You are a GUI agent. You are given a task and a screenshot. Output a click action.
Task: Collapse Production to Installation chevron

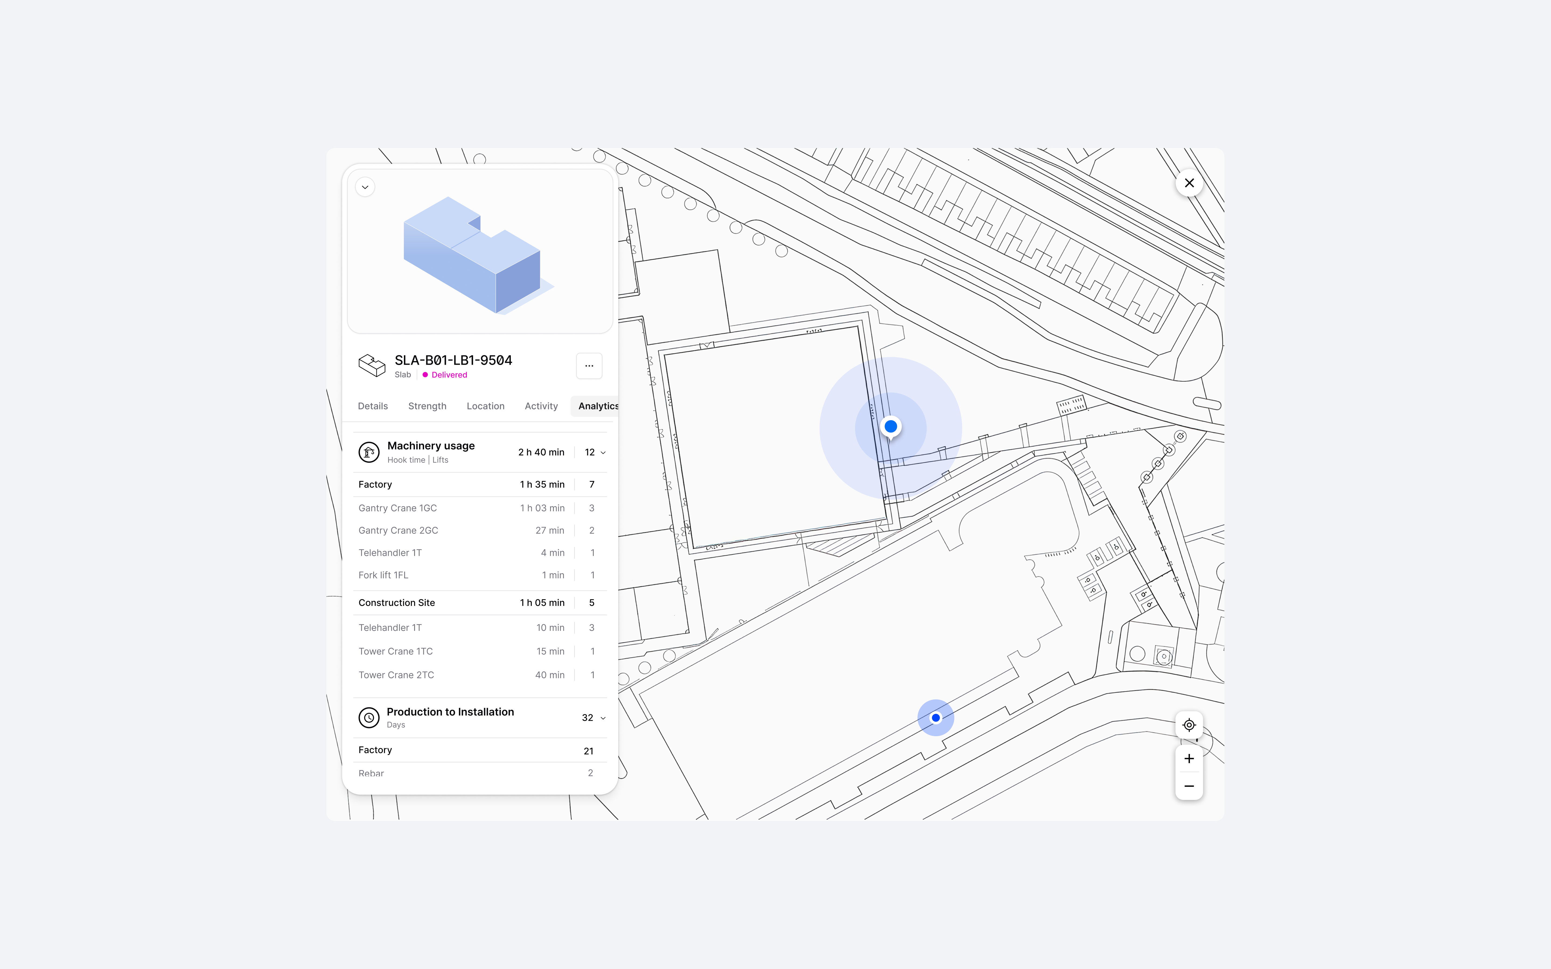point(603,718)
